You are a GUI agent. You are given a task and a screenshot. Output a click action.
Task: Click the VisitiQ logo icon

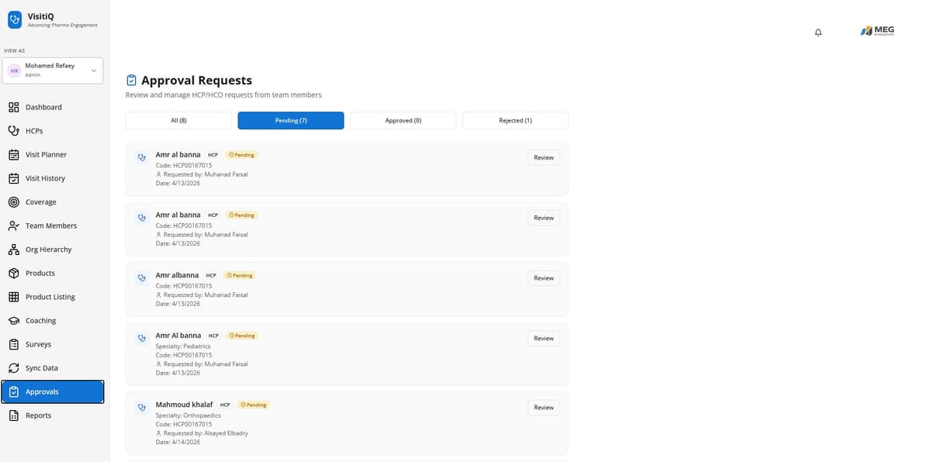[x=15, y=20]
